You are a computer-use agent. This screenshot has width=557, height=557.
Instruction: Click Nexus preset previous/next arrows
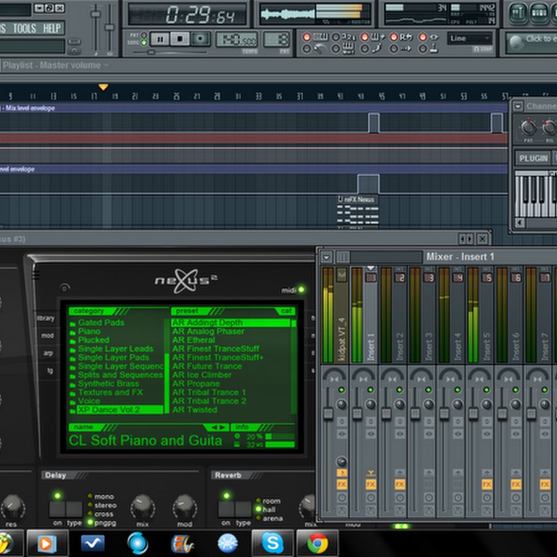click(217, 427)
